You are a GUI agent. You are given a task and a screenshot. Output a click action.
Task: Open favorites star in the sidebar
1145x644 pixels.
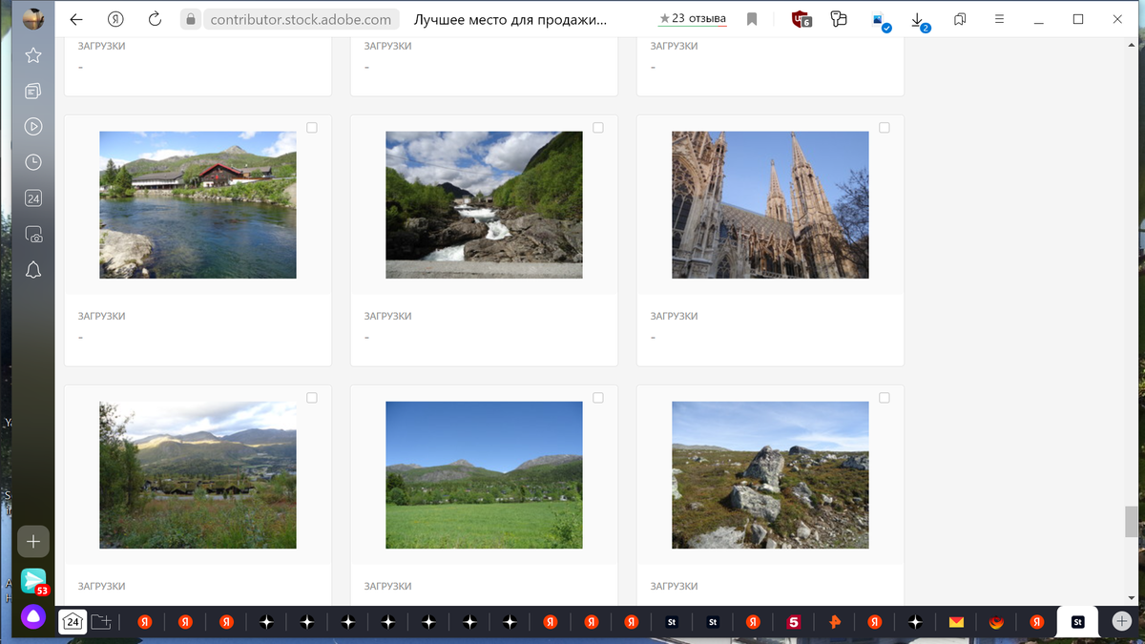pyautogui.click(x=33, y=55)
